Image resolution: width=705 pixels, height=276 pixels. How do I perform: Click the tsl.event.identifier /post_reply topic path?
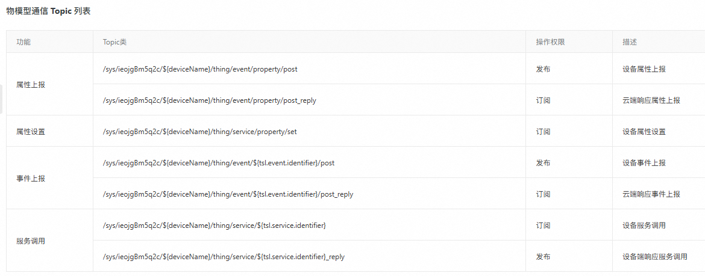click(x=228, y=194)
